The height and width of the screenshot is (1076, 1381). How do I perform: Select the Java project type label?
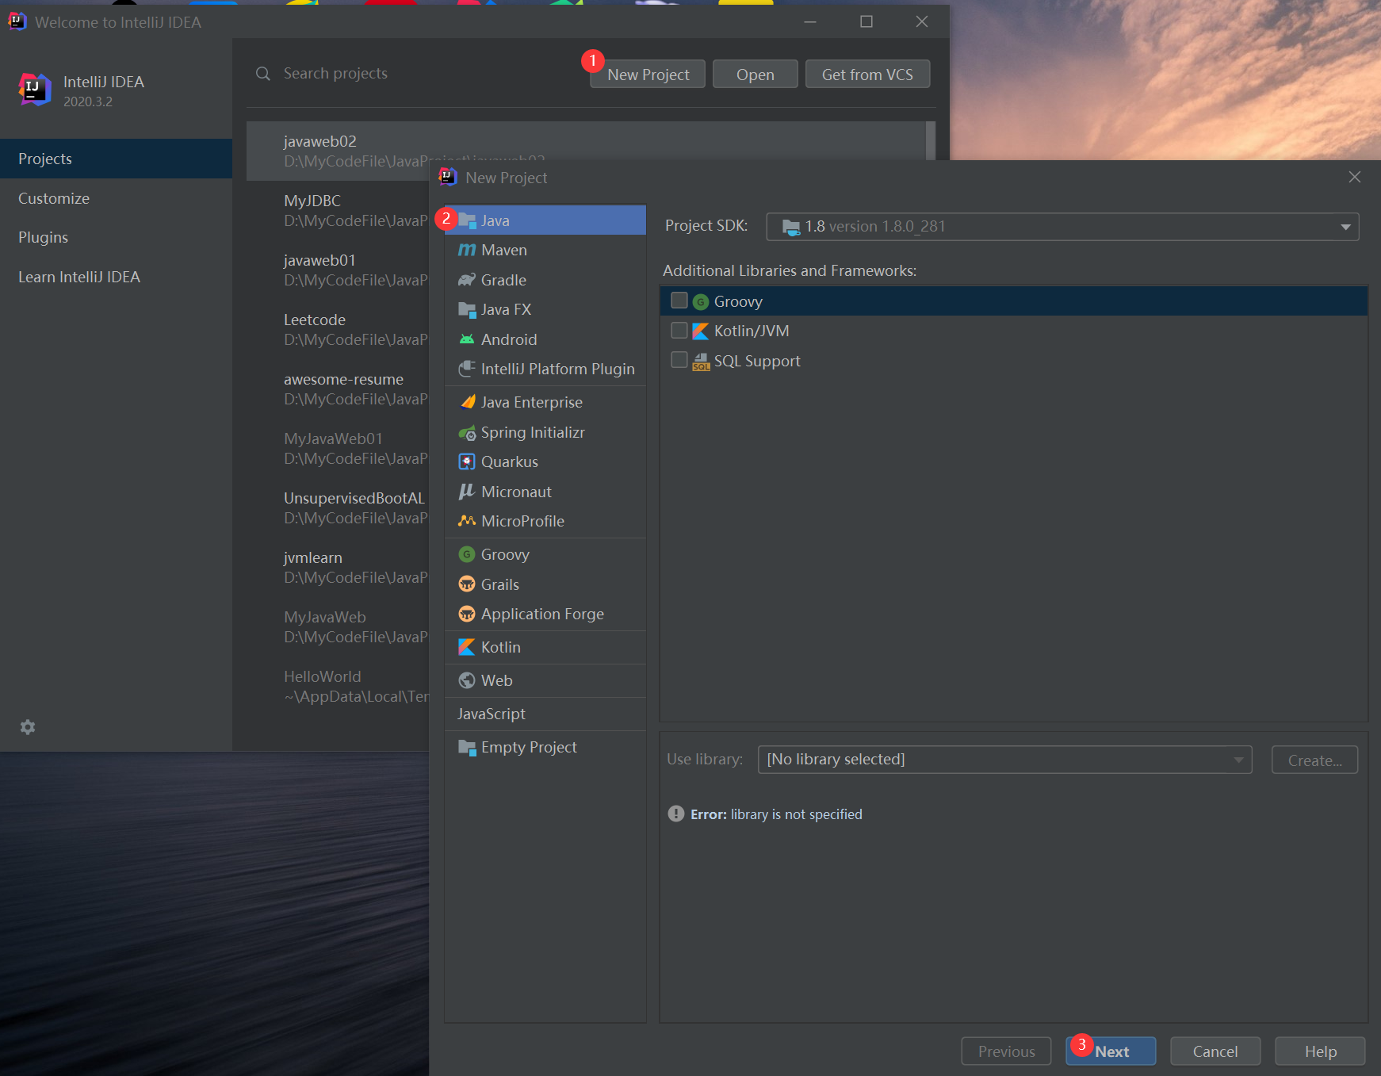coord(495,221)
